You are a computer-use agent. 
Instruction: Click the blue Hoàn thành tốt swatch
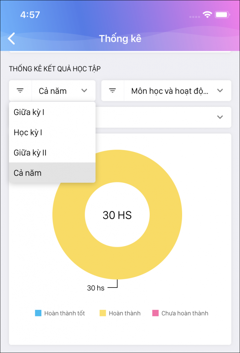pos(38,313)
